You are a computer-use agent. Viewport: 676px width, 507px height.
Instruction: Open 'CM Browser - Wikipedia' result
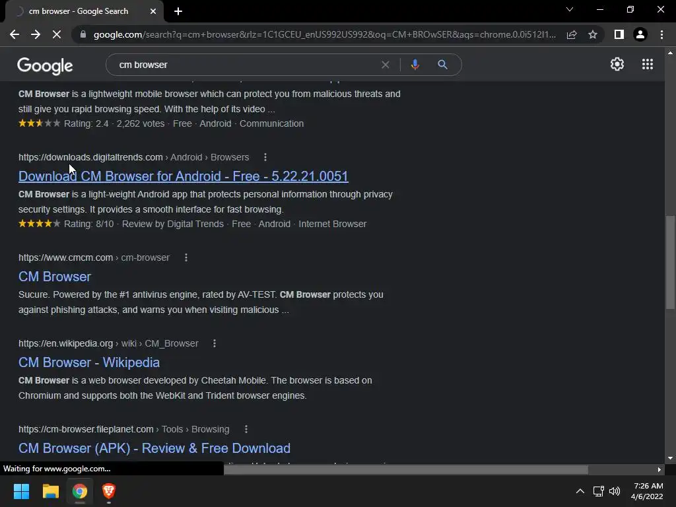pyautogui.click(x=89, y=362)
